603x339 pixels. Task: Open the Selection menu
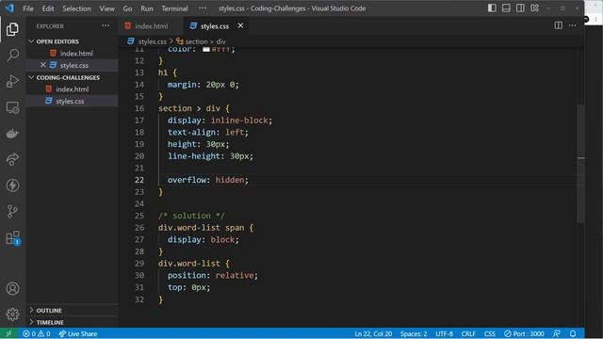point(76,8)
